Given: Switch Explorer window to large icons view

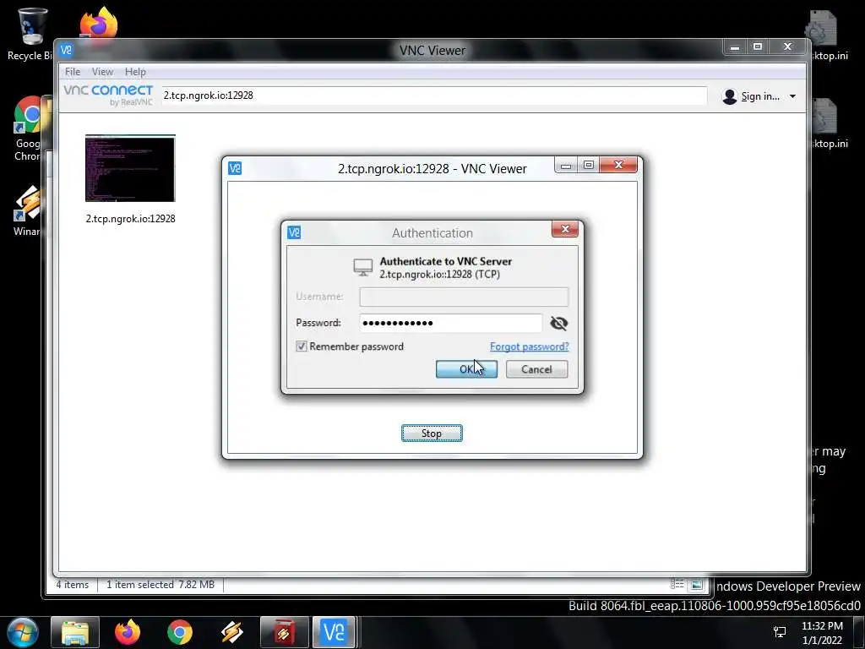Looking at the screenshot, I should pos(697,585).
